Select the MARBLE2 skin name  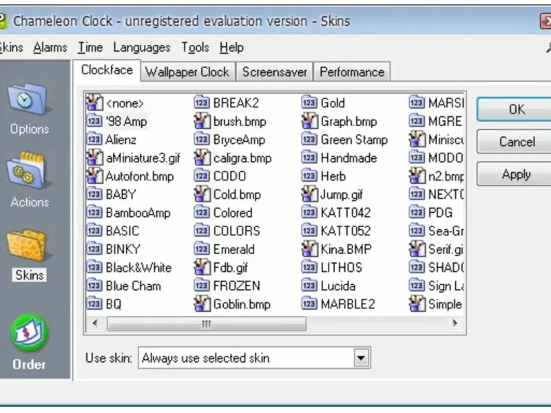pyautogui.click(x=348, y=304)
